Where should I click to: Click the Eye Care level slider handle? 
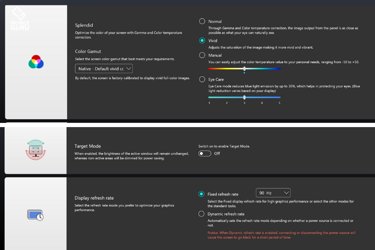(244, 97)
